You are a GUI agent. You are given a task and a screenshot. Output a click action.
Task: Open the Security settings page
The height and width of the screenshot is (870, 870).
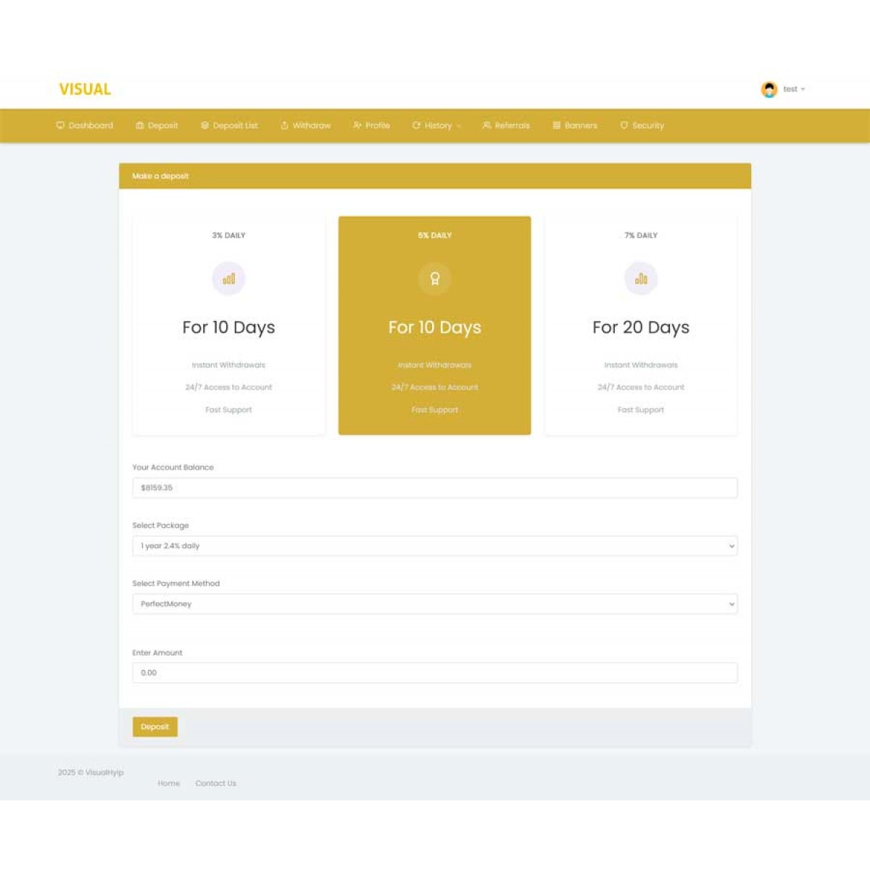642,125
